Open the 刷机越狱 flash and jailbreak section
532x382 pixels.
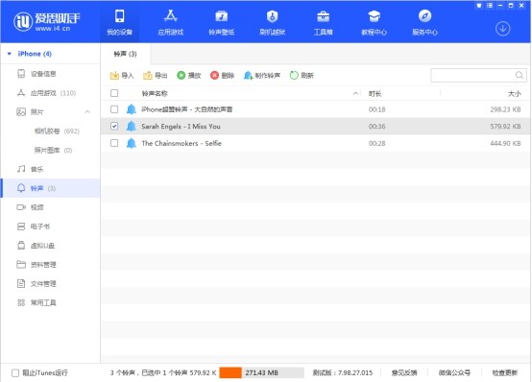272,22
